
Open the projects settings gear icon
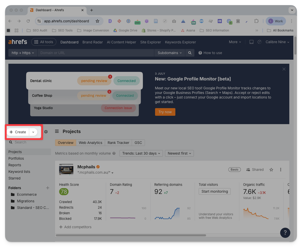(46, 132)
